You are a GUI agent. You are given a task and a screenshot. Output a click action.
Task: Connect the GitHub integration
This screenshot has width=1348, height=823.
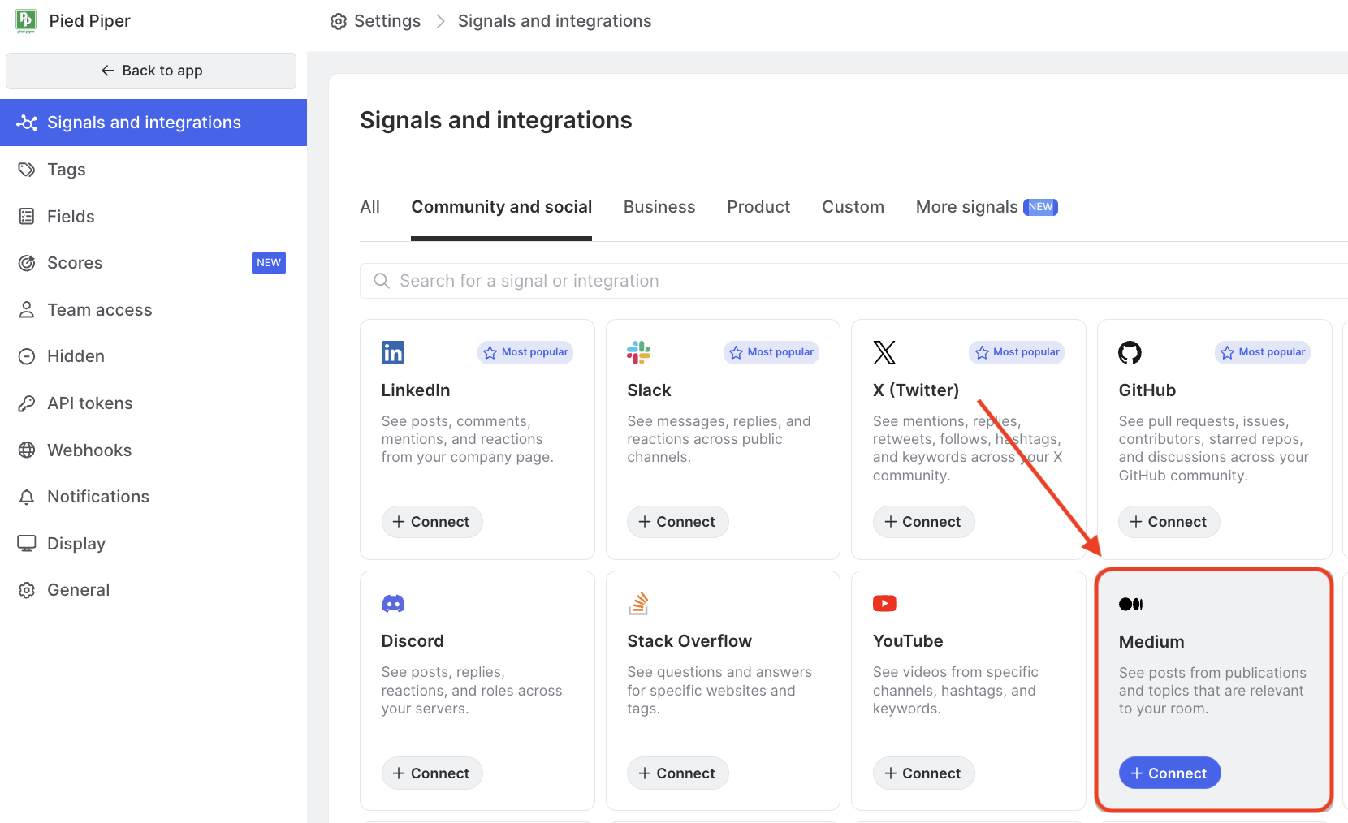click(1169, 522)
